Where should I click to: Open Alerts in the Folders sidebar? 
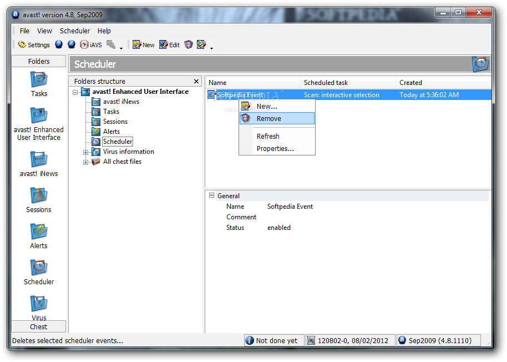39,236
